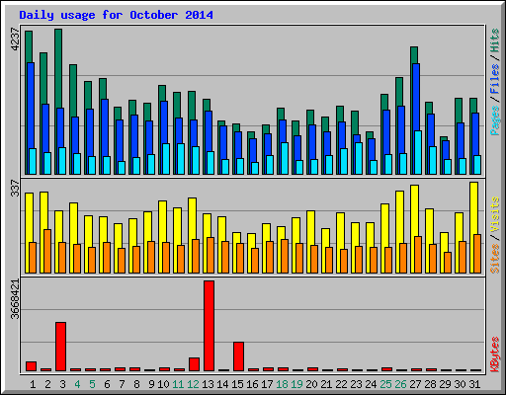Click day 27 on the x-axis
The image size is (506, 395).
pyautogui.click(x=415, y=384)
